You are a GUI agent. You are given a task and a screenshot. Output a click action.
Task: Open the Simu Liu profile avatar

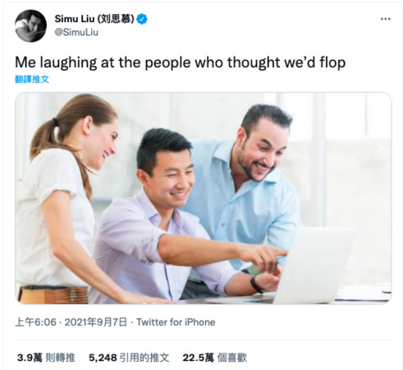pyautogui.click(x=30, y=26)
